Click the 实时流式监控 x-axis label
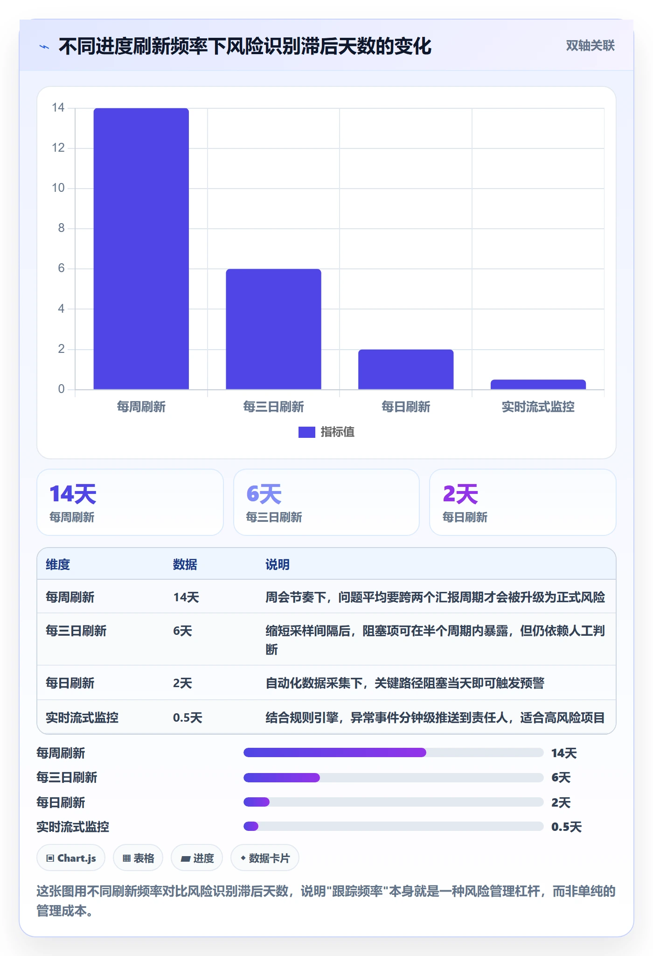Screen dimensions: 653x956 (x=538, y=407)
